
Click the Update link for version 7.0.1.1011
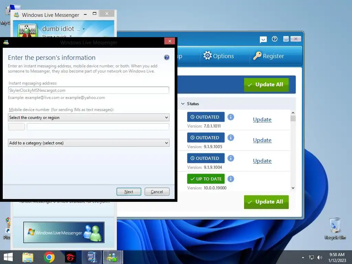[x=262, y=119]
